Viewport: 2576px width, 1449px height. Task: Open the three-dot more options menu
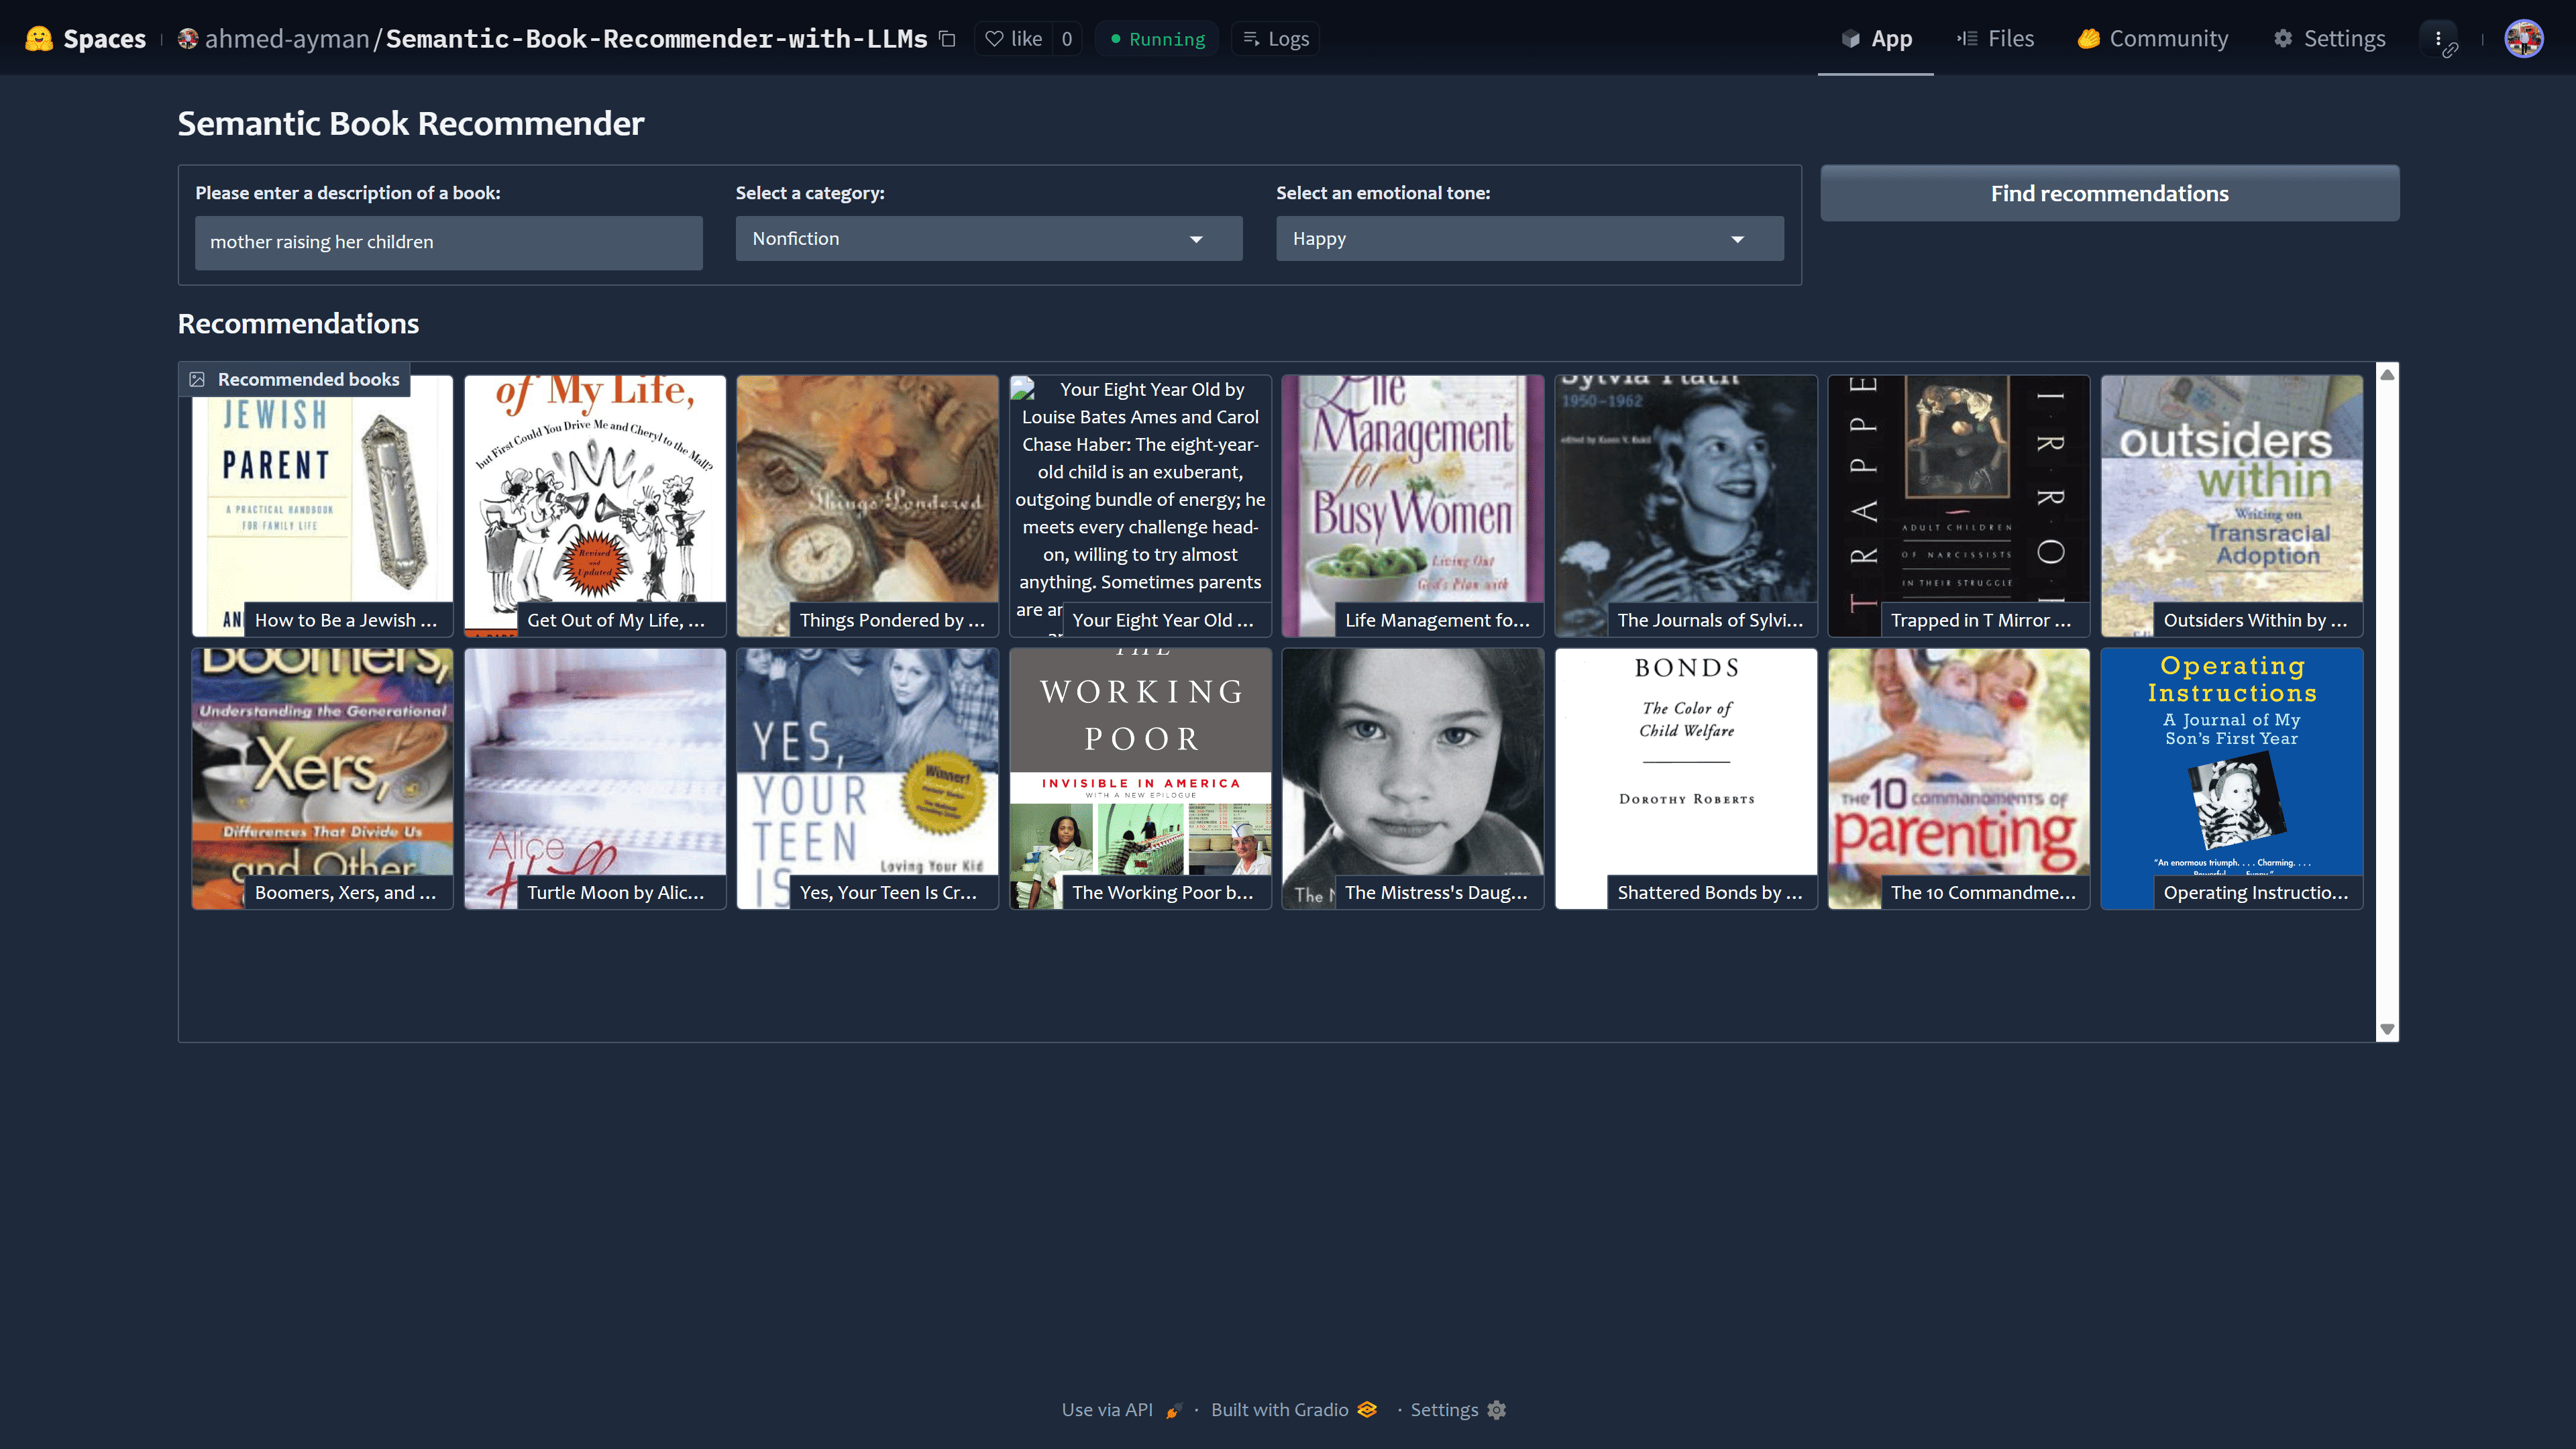2438,39
